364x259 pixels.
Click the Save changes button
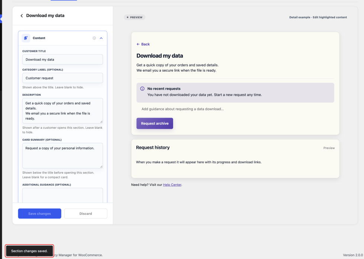click(x=40, y=214)
